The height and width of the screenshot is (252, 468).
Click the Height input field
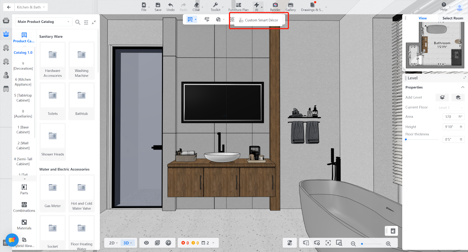(x=450, y=127)
